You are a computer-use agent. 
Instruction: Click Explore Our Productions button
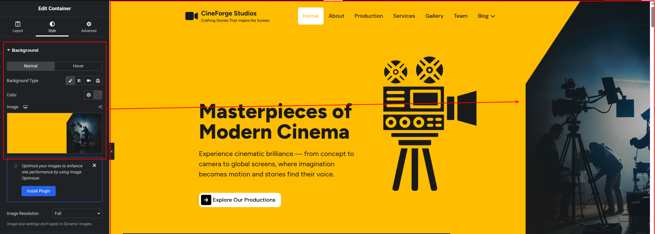240,200
